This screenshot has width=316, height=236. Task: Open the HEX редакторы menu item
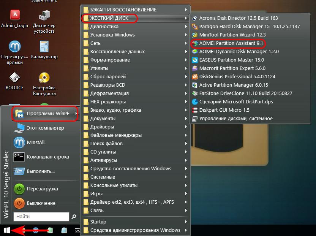tap(136, 102)
